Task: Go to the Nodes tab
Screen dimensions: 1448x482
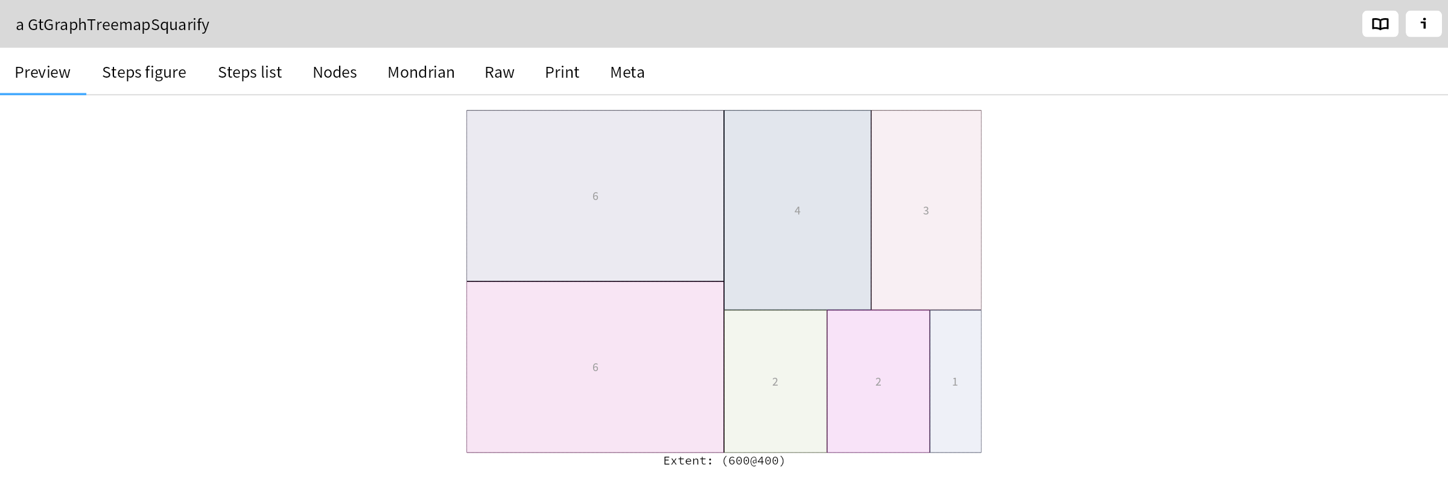Action: tap(335, 72)
